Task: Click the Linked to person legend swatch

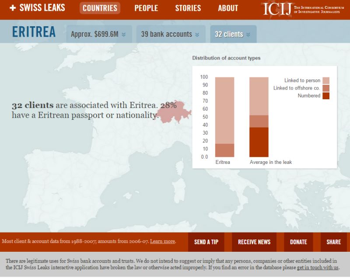Action: click(326, 80)
